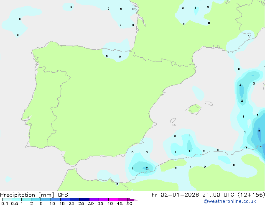Screen dimensions: 265x205
Task: Select the 5–10 mm legend swatch
Action: pyautogui.click(x=46, y=200)
